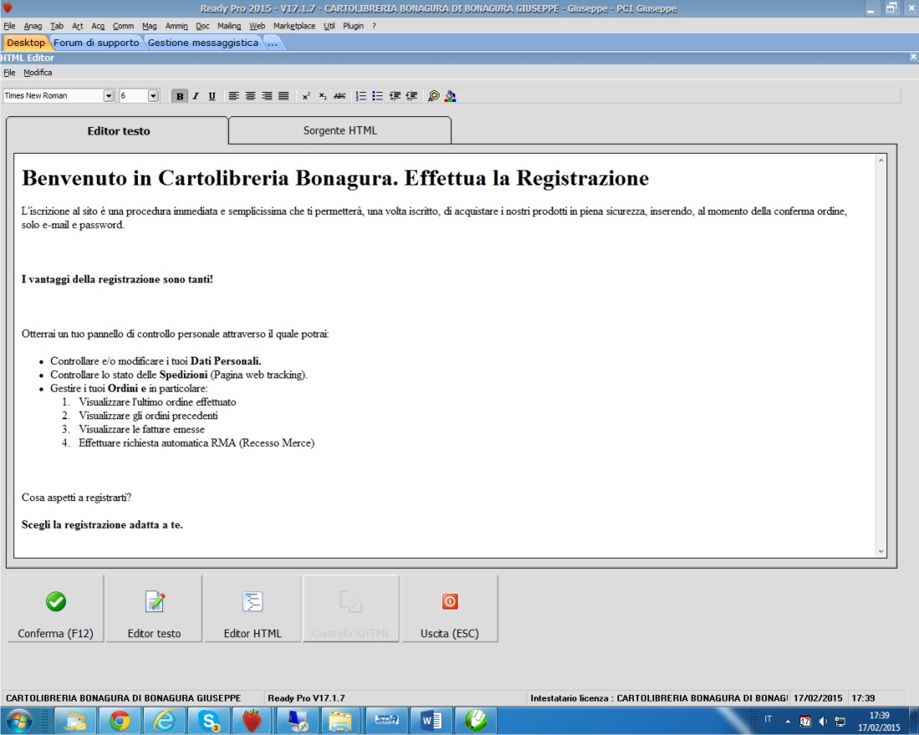Center align text
Screen dimensions: 919x735
(x=251, y=96)
